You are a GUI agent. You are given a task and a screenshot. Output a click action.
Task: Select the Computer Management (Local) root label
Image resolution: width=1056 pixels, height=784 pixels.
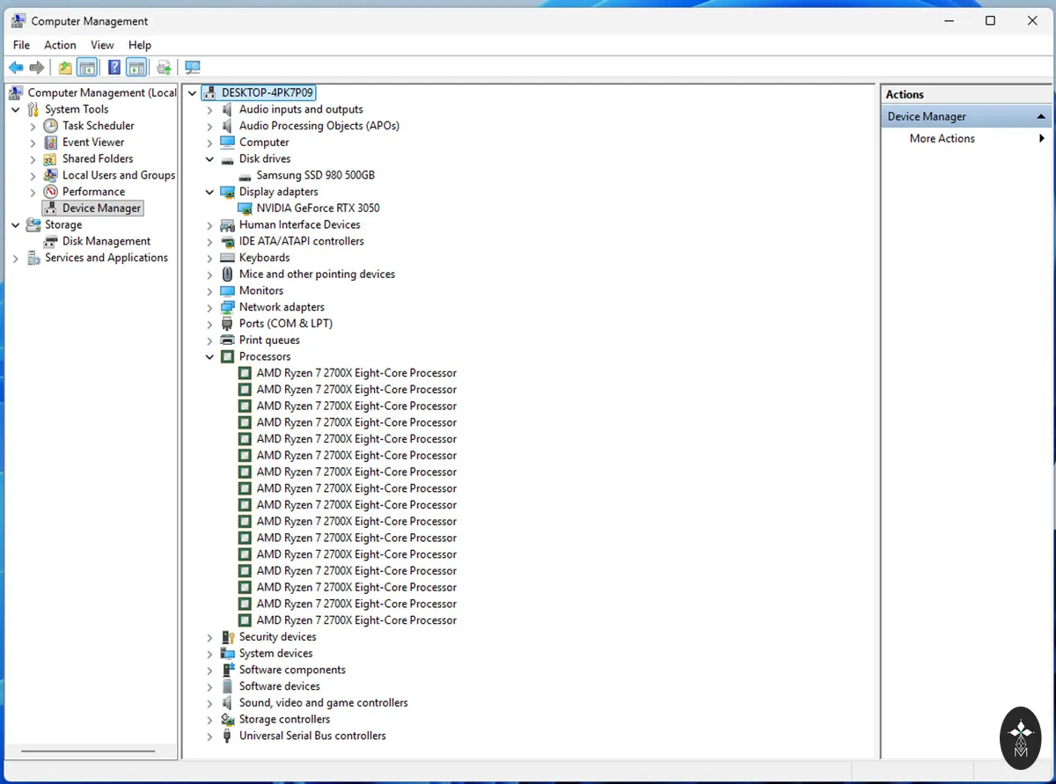click(x=102, y=92)
